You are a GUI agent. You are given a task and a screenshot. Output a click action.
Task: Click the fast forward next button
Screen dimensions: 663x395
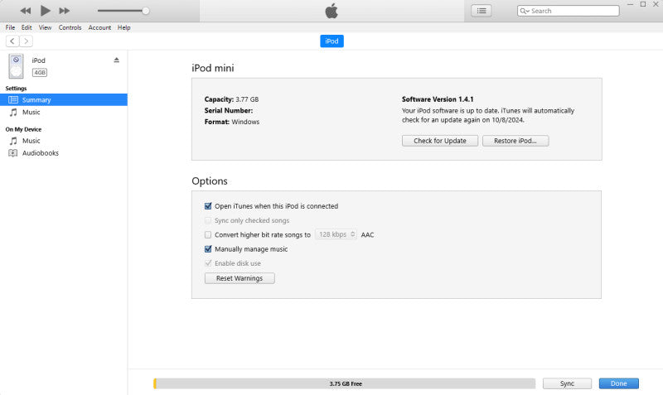[x=65, y=11]
